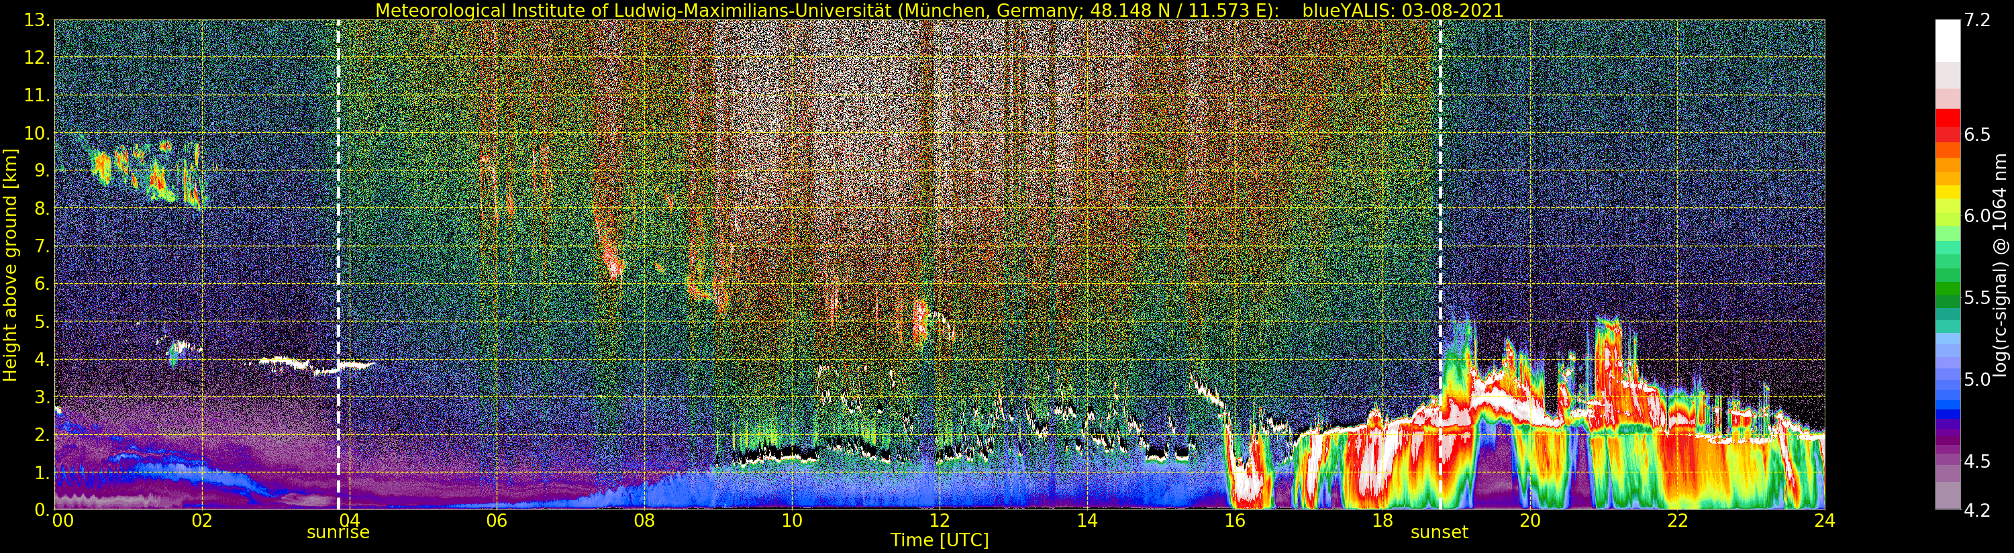Image resolution: width=2014 pixels, height=553 pixels.
Task: Click the 4.2 colorbar minimum label
Action: (x=1976, y=510)
